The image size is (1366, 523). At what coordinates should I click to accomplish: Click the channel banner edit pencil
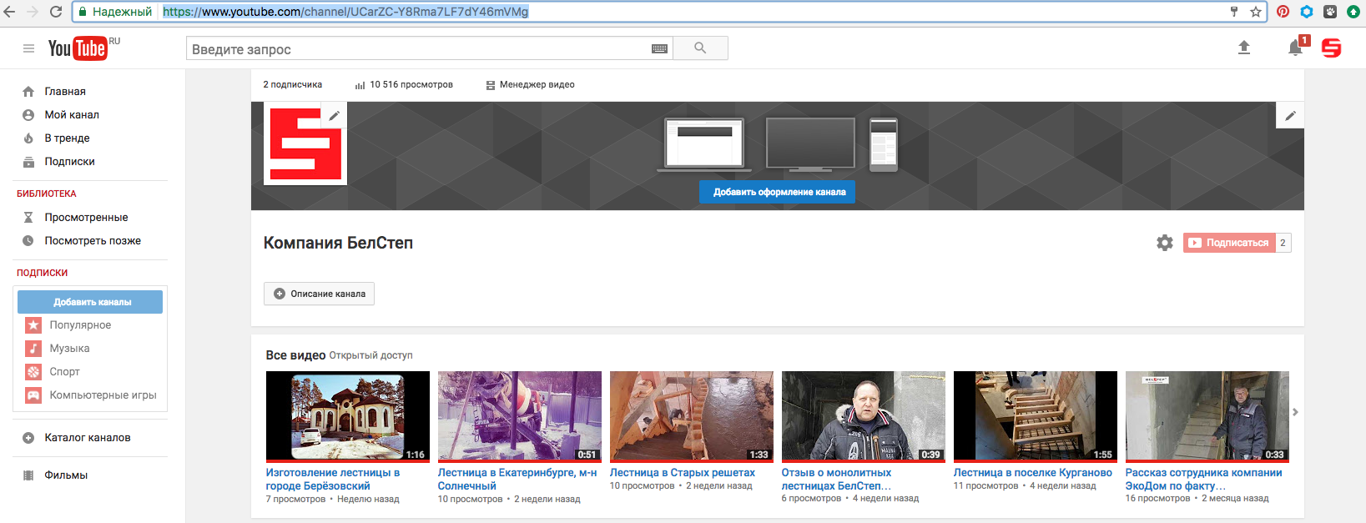pos(1290,116)
